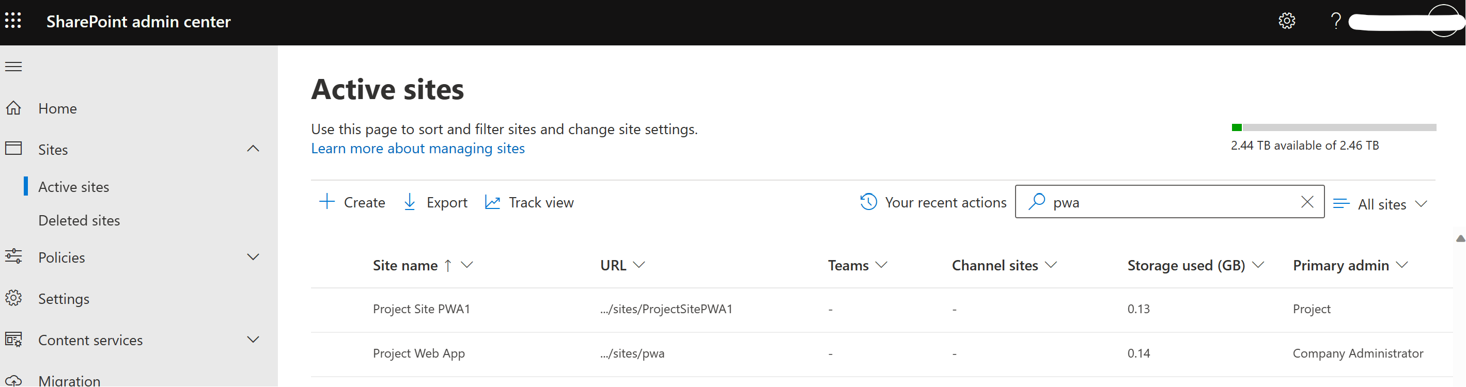The width and height of the screenshot is (1466, 387).
Task: Expand the Policies section chevron
Action: (253, 257)
